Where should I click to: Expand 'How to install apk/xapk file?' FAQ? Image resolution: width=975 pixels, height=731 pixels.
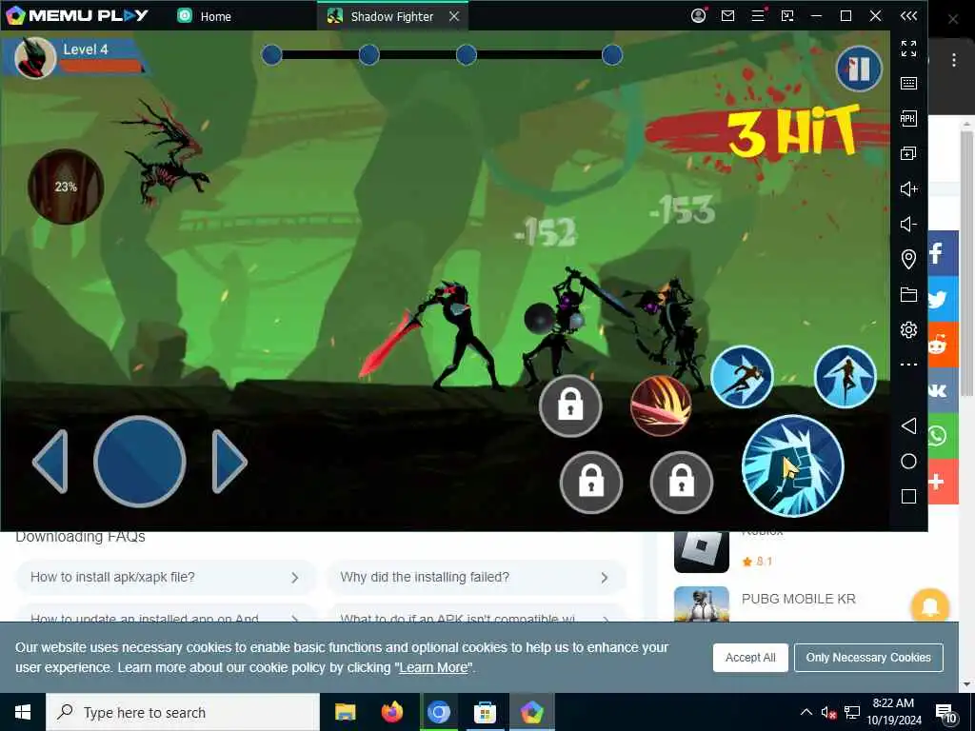pos(166,578)
